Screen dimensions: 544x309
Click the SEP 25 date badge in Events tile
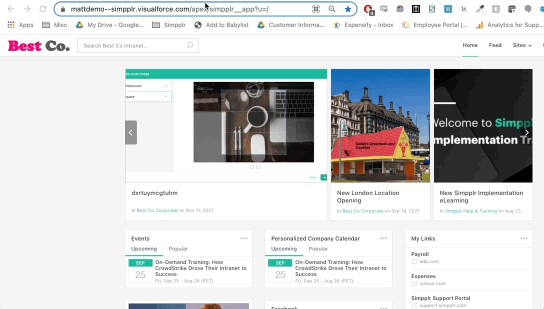[x=140, y=271]
